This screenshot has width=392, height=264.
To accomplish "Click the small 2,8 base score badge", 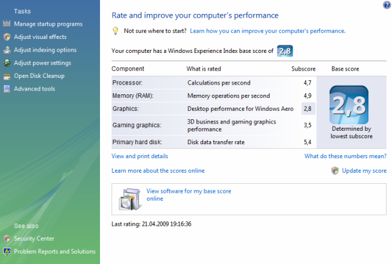I will (285, 51).
